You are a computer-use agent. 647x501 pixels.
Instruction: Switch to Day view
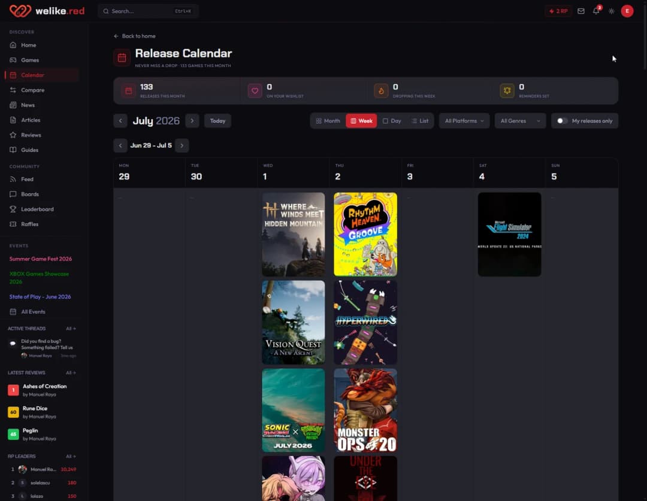point(392,121)
